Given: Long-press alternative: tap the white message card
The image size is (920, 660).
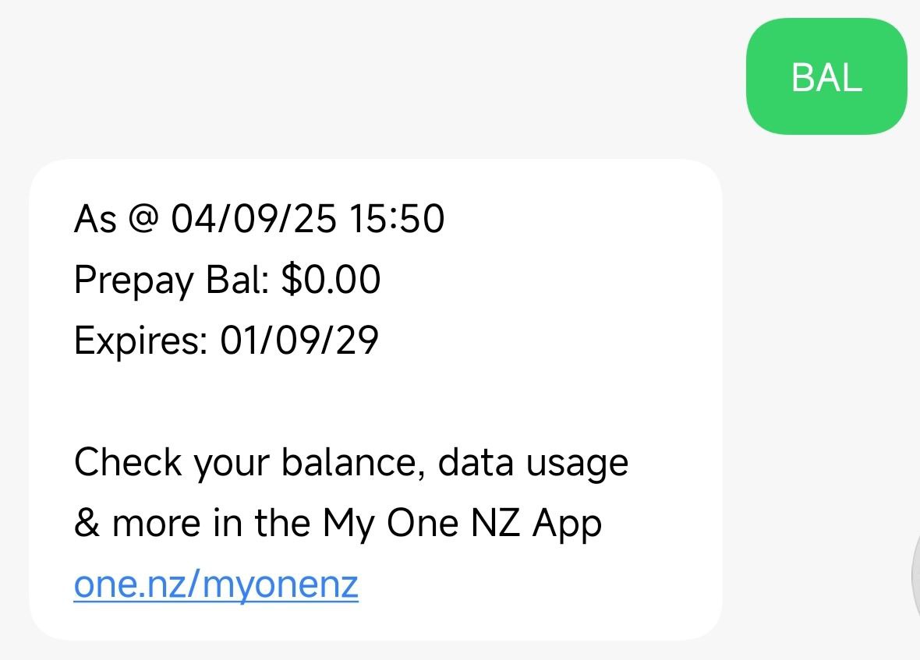Looking at the screenshot, I should 374,397.
